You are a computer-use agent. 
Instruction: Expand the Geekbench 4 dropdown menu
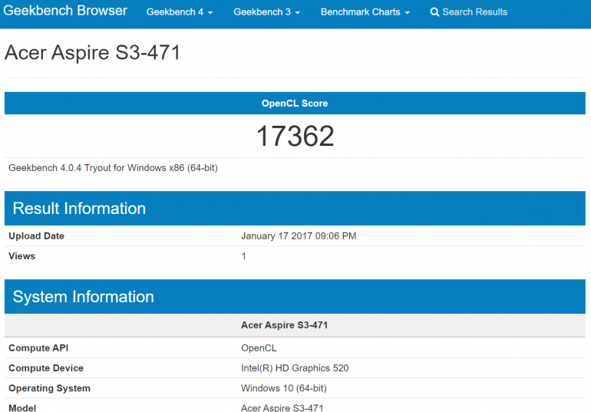point(180,12)
